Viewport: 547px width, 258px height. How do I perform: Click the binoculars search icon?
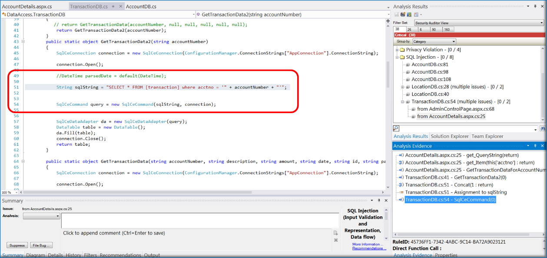542,129
